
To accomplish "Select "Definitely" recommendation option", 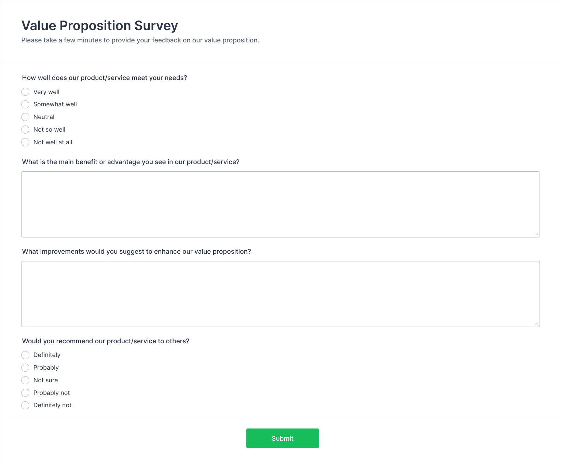I will click(25, 355).
